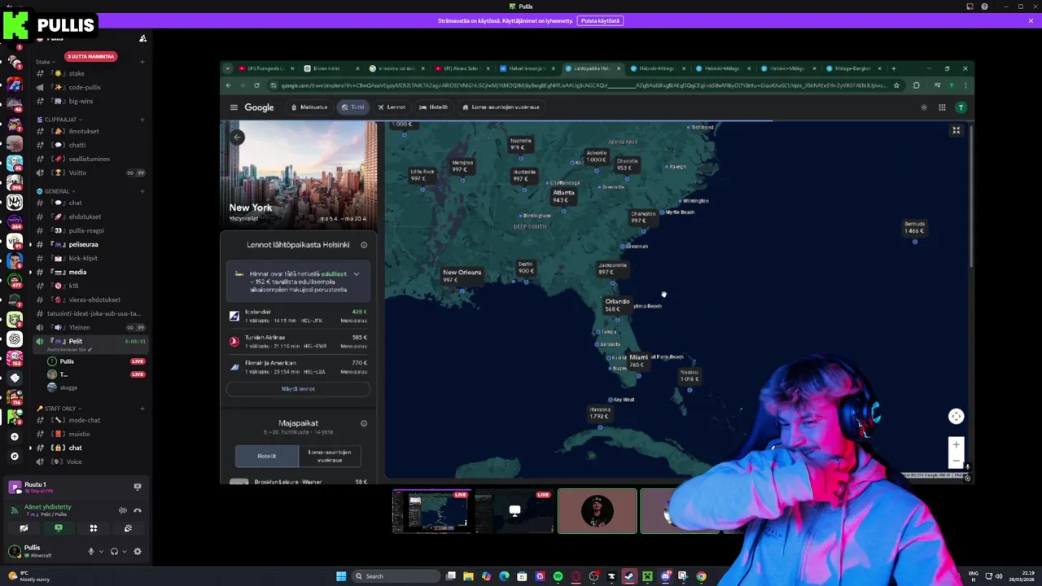1042x586 pixels.
Task: Open the Matkustus tab in Google Travel
Action: [309, 107]
